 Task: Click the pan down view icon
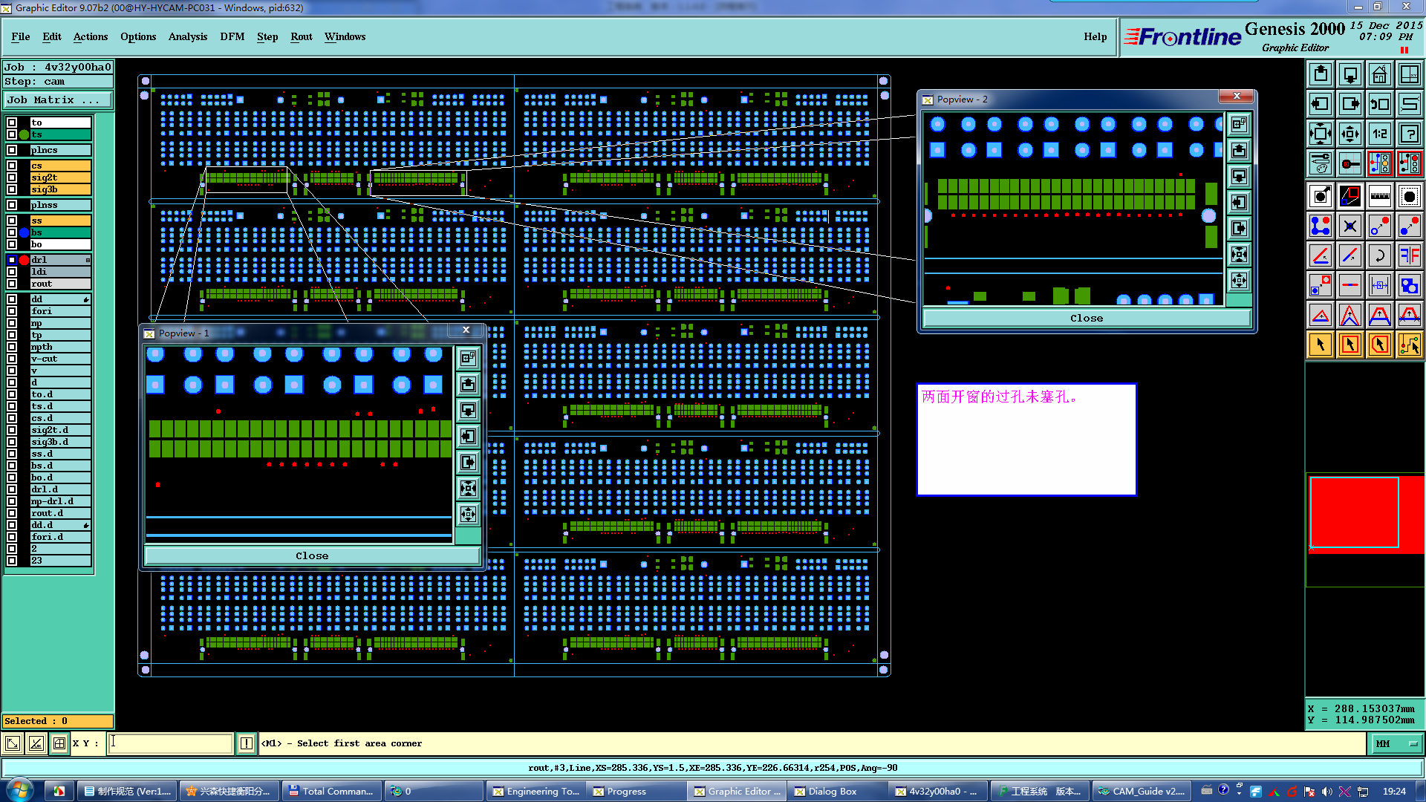pyautogui.click(x=1350, y=74)
